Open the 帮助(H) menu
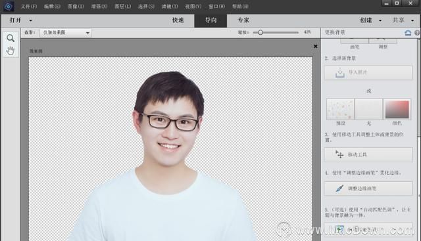421x241 pixels. 240,6
